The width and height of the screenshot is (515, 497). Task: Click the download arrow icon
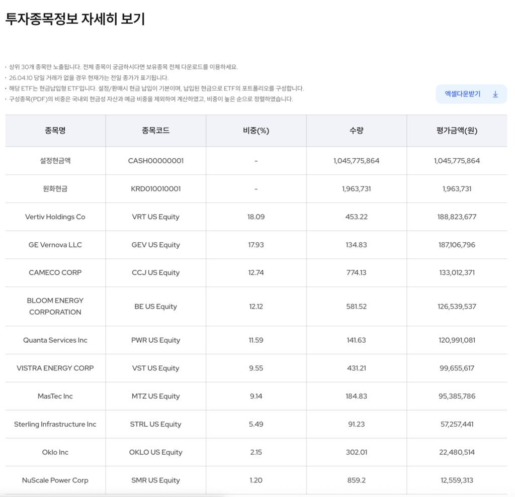click(x=495, y=94)
